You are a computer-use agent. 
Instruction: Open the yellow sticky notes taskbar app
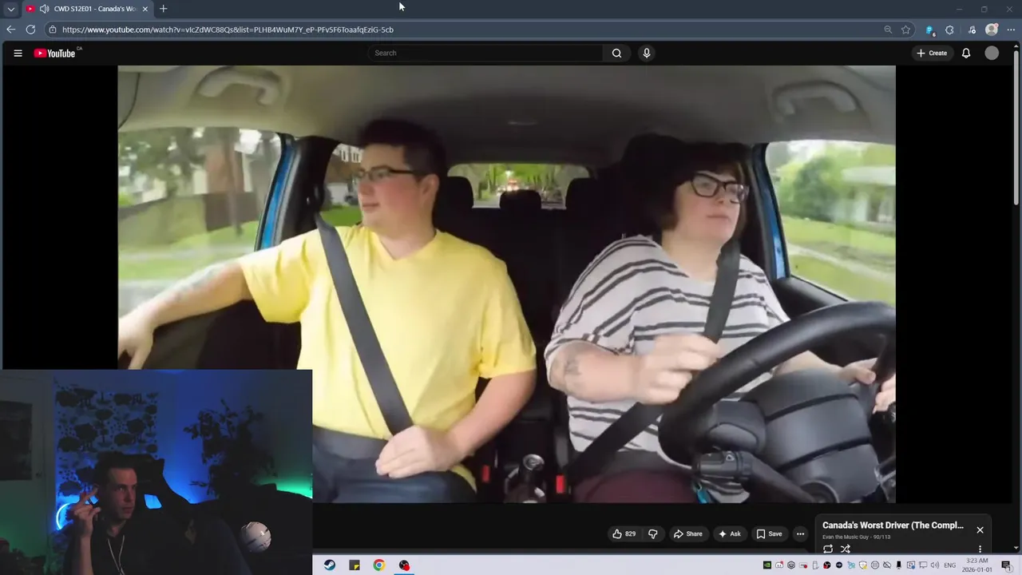355,565
